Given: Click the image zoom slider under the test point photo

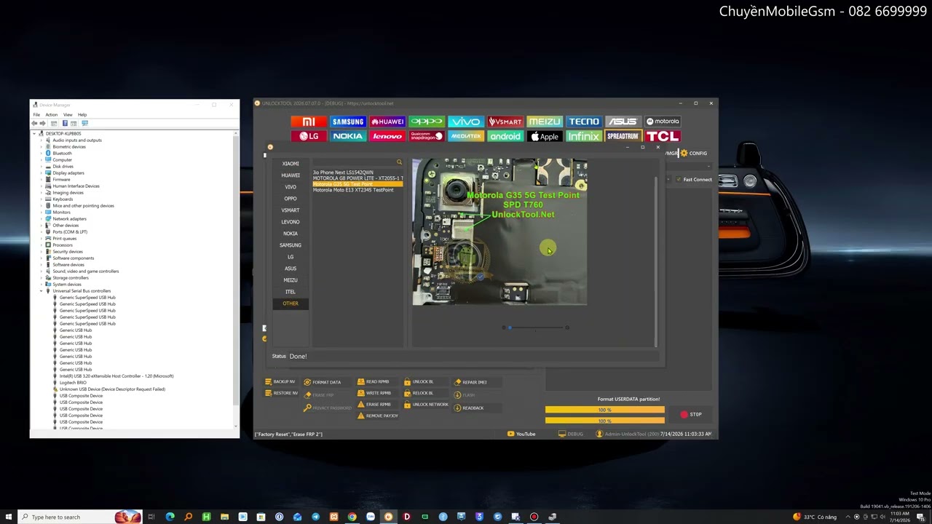Looking at the screenshot, I should coord(536,327).
